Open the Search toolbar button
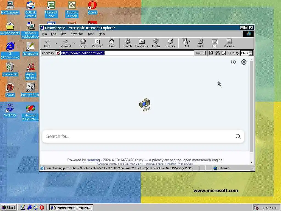Screen dimensions: 281x211 click(127, 43)
